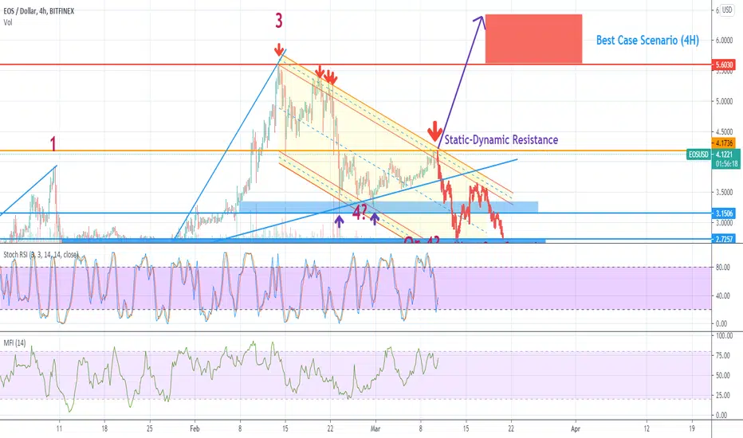Select the blue 2.7257 price label
This screenshot has height=438, width=743.
pyautogui.click(x=724, y=239)
